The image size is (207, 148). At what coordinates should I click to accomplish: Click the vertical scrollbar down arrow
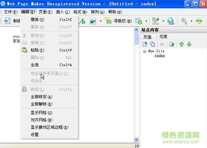pyautogui.click(x=136, y=140)
